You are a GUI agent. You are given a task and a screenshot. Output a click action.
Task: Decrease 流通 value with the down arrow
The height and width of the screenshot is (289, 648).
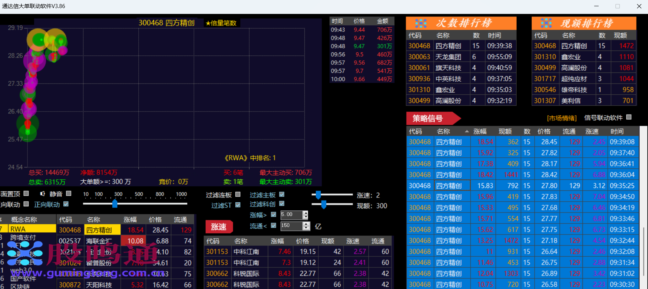[x=306, y=228]
